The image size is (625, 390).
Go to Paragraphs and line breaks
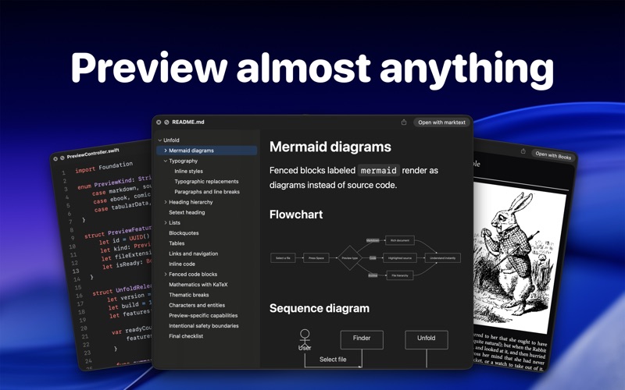point(207,192)
